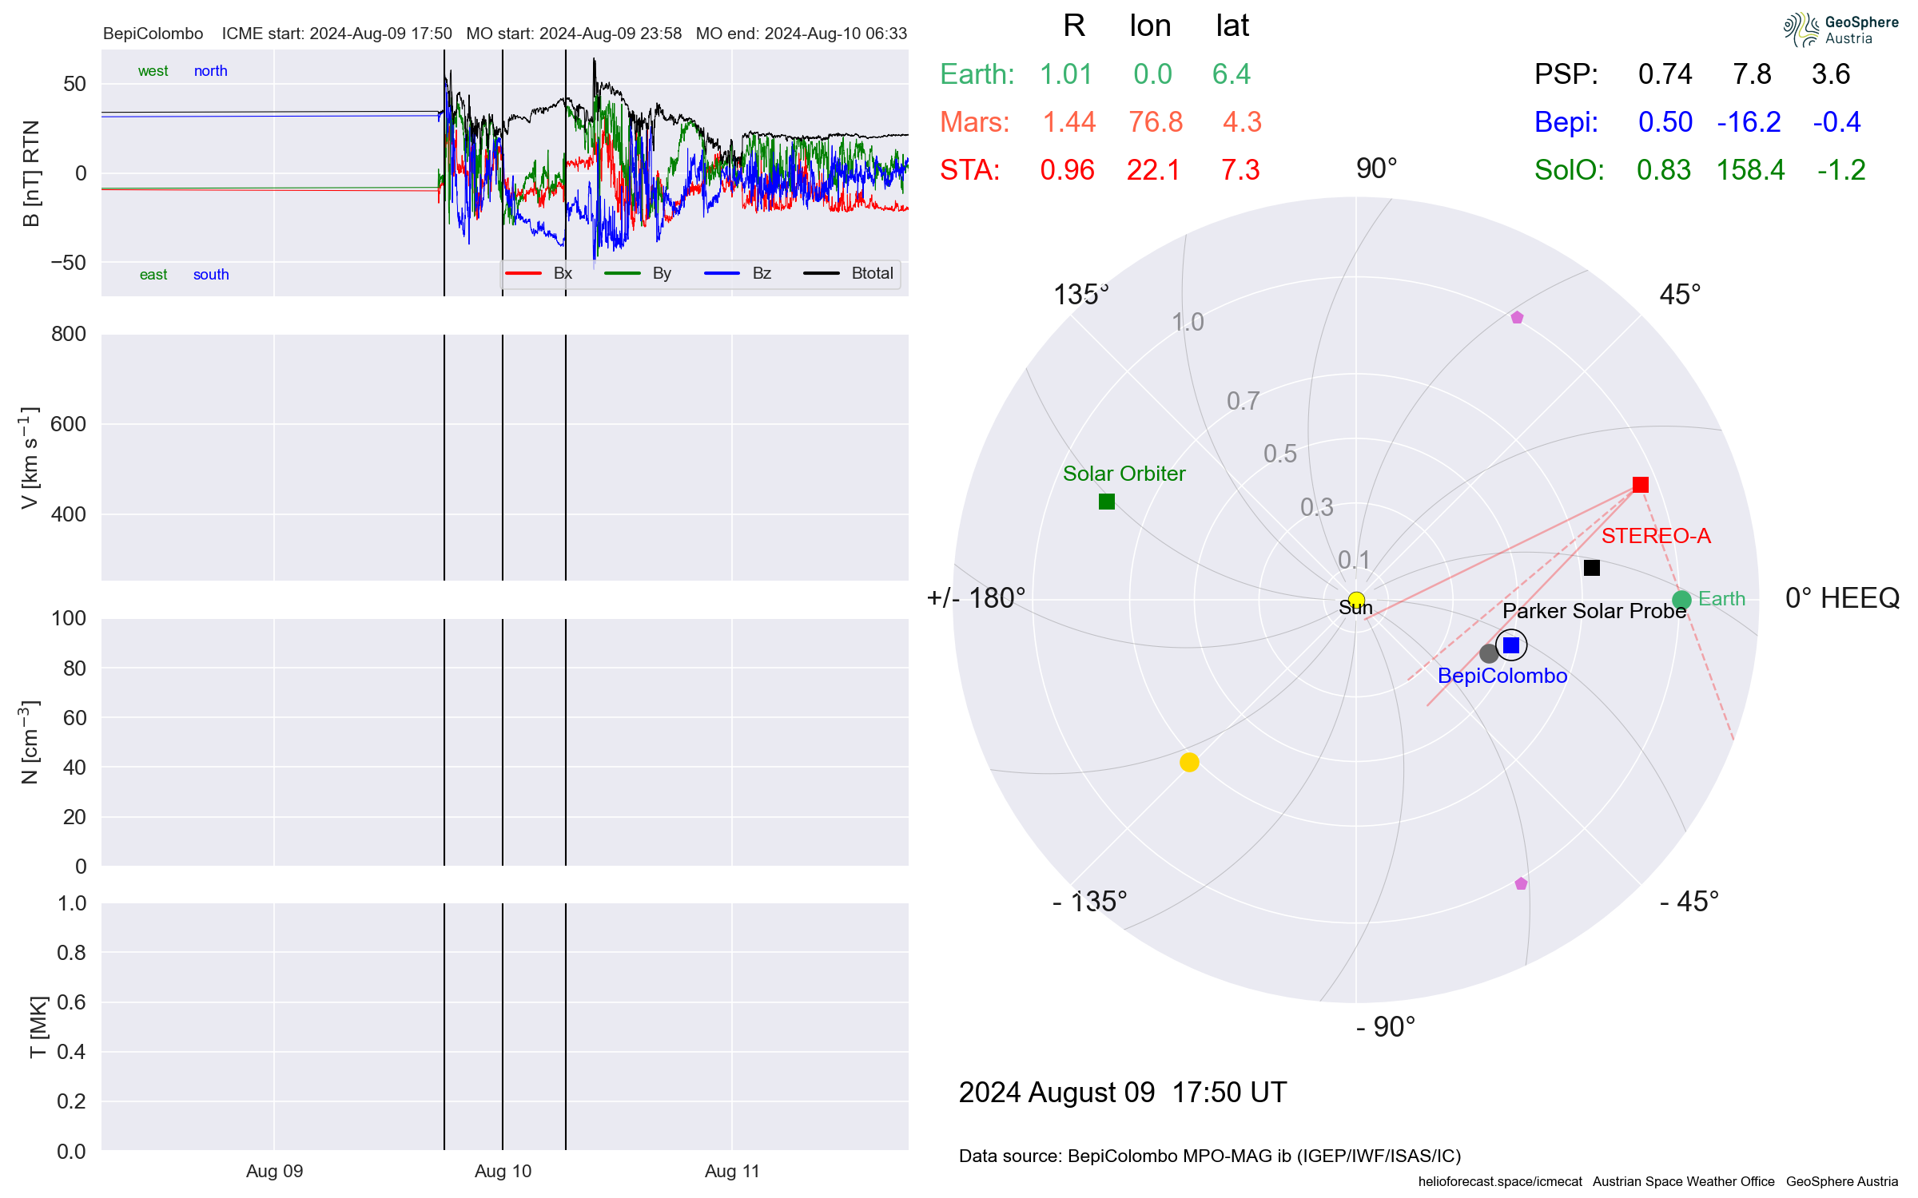The width and height of the screenshot is (1918, 1198).
Task: Click the 90° label atop polar plot
Action: point(1376,169)
